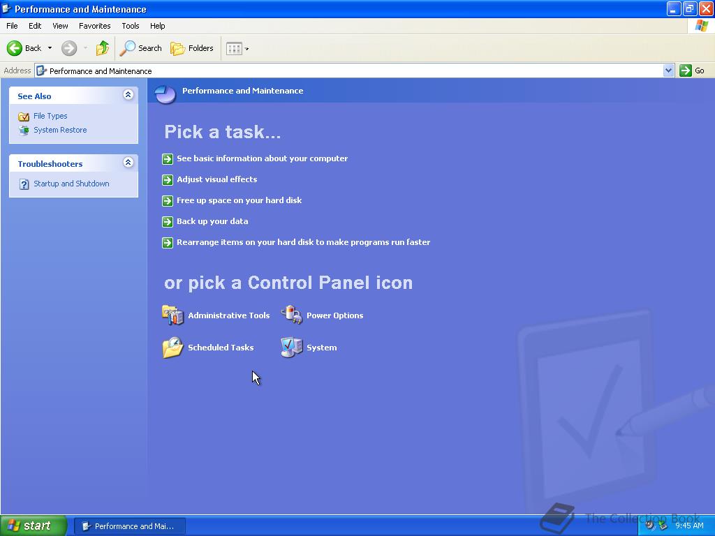The image size is (715, 536).
Task: Click the Windows flag logo in the menu bar
Action: coord(701,26)
